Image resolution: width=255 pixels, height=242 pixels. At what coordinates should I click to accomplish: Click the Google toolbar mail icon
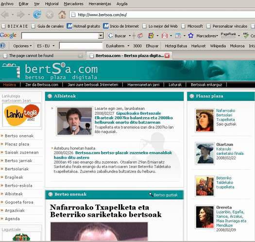click(165, 36)
